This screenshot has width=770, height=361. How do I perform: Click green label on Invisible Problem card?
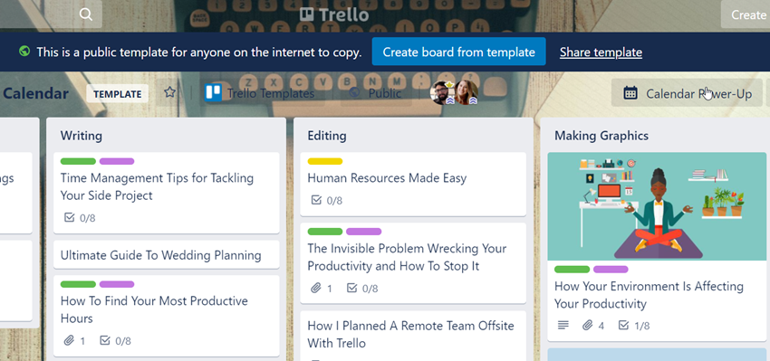point(325,232)
